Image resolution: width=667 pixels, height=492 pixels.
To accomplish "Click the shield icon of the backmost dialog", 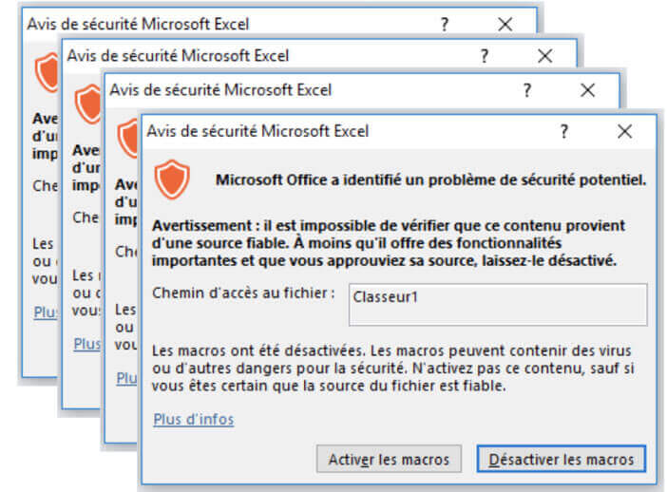I will pyautogui.click(x=47, y=73).
